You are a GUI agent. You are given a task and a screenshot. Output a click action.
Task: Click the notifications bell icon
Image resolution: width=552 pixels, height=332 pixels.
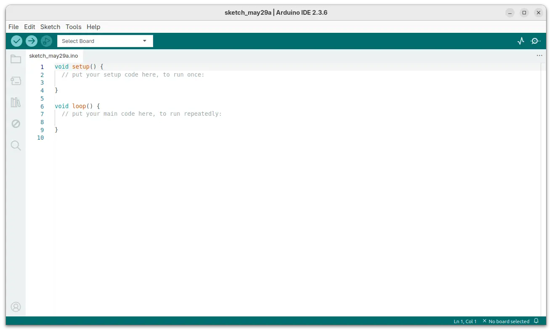[x=536, y=321]
